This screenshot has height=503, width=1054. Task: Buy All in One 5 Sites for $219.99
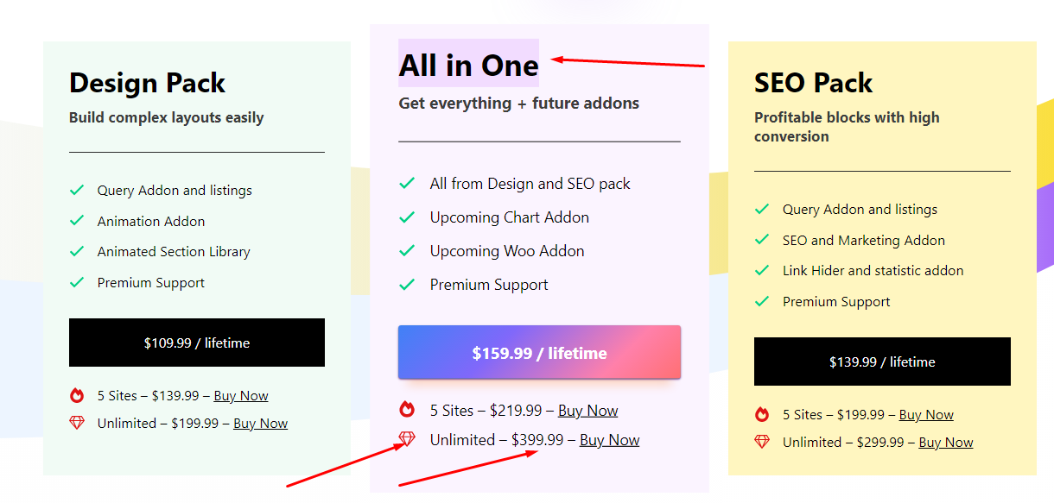point(588,411)
